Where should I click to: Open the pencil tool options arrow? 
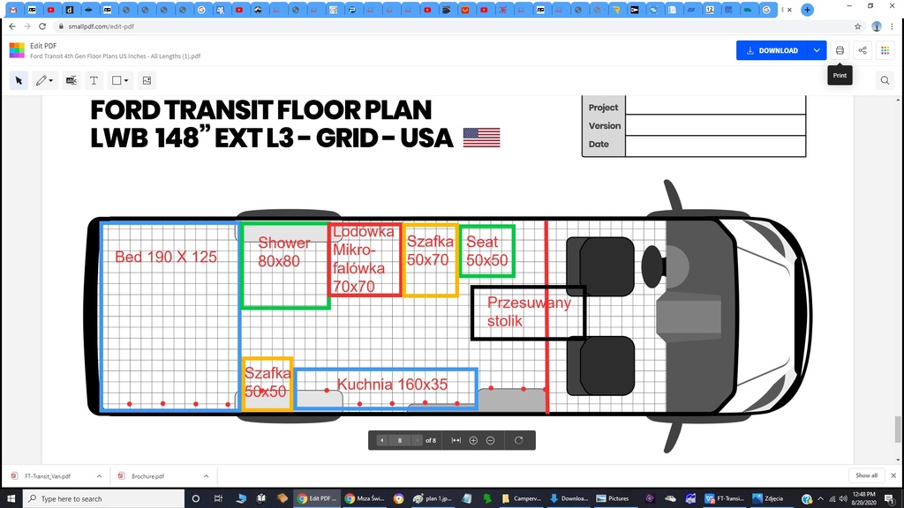(50, 80)
